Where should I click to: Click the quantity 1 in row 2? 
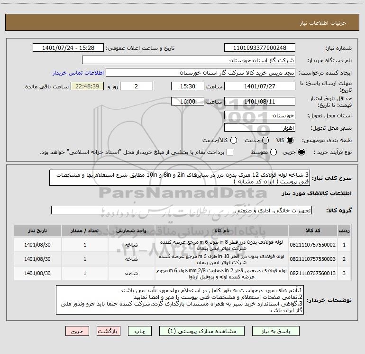(x=85, y=259)
